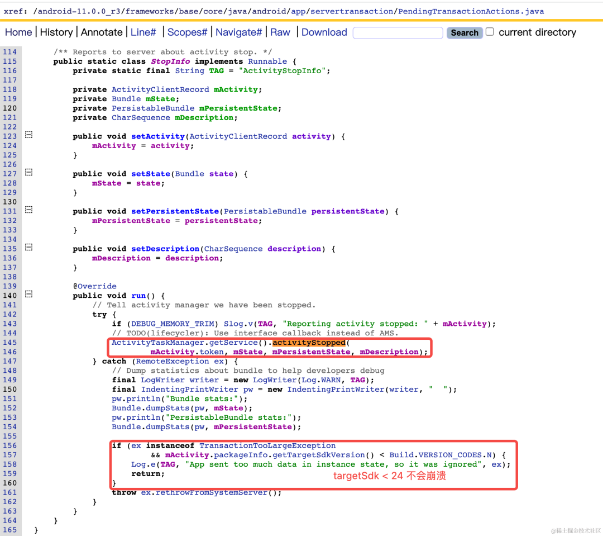The width and height of the screenshot is (603, 536).
Task: Open the servertransaction path link
Action: [x=352, y=12]
